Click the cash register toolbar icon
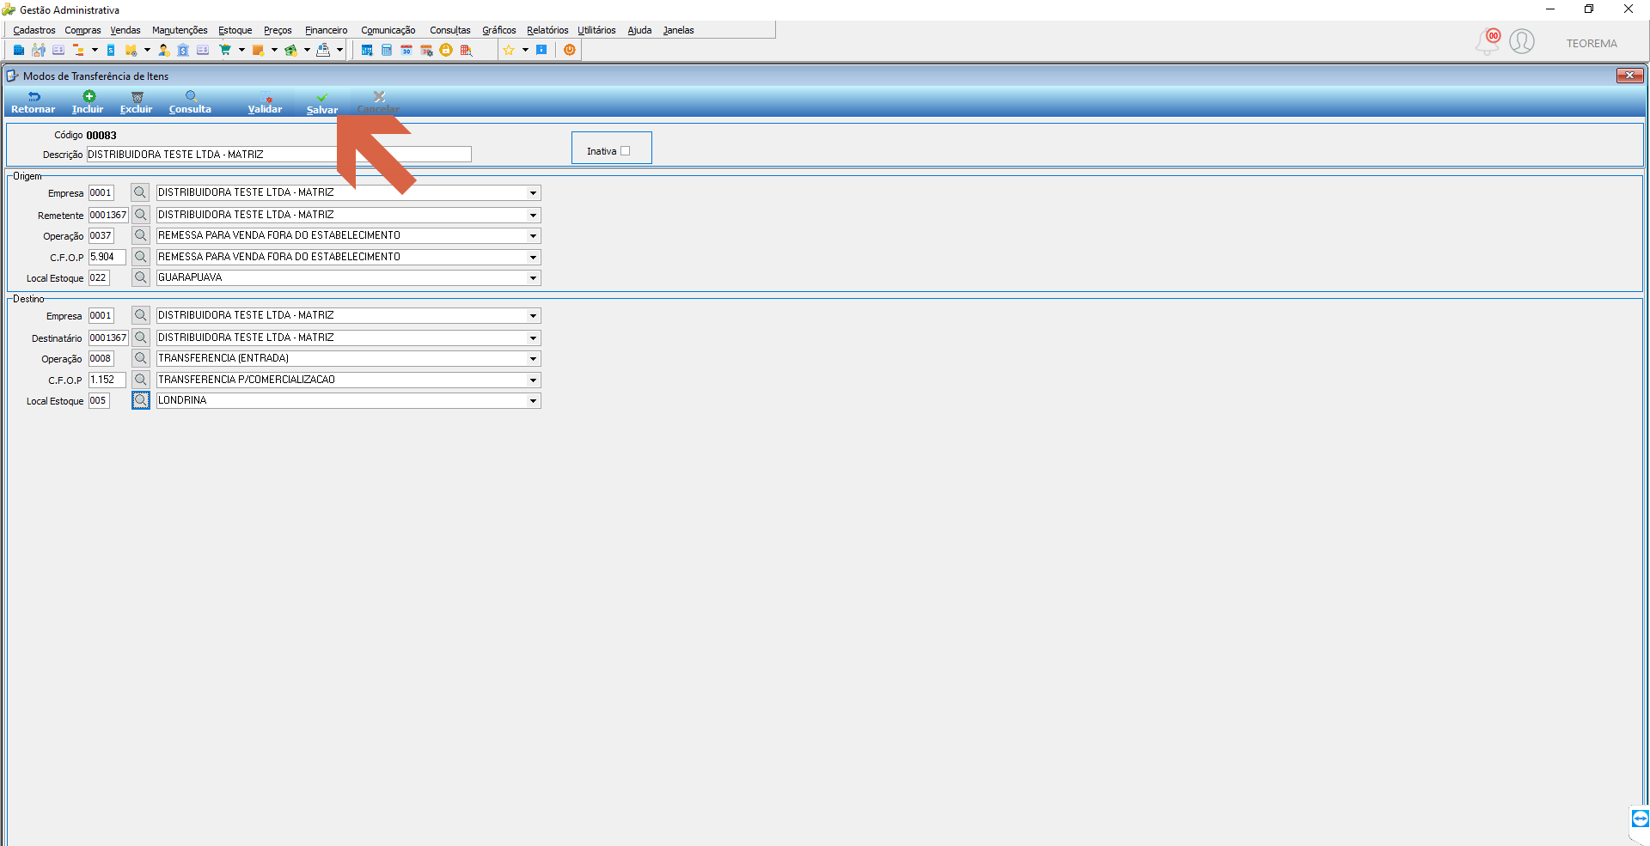 pyautogui.click(x=323, y=50)
